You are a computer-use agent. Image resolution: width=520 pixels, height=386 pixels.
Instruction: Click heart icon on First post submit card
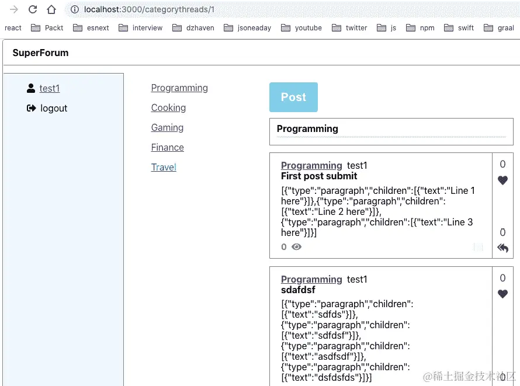pos(502,180)
